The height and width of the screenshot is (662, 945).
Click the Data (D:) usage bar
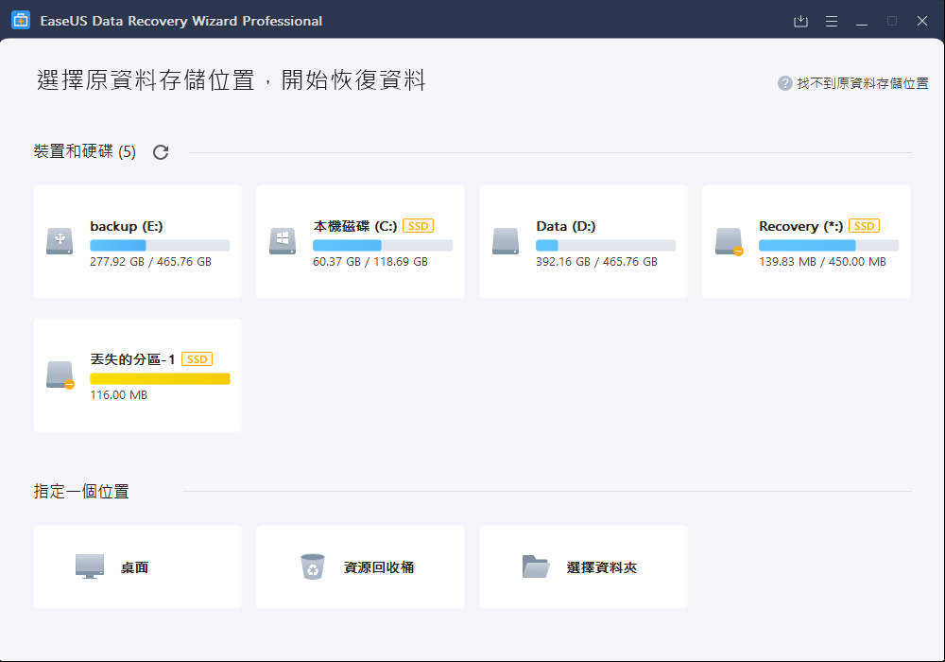pyautogui.click(x=606, y=245)
